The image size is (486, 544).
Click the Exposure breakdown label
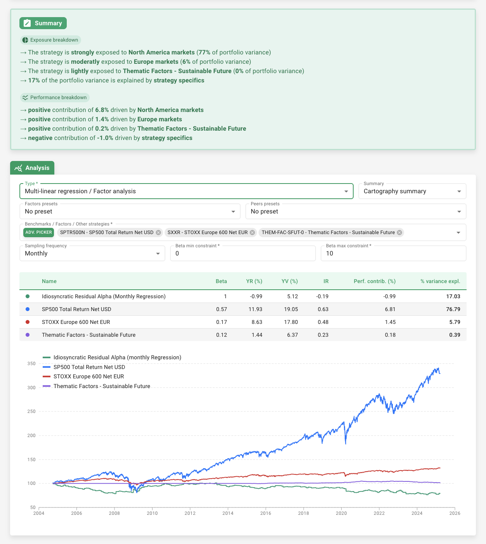pos(54,40)
